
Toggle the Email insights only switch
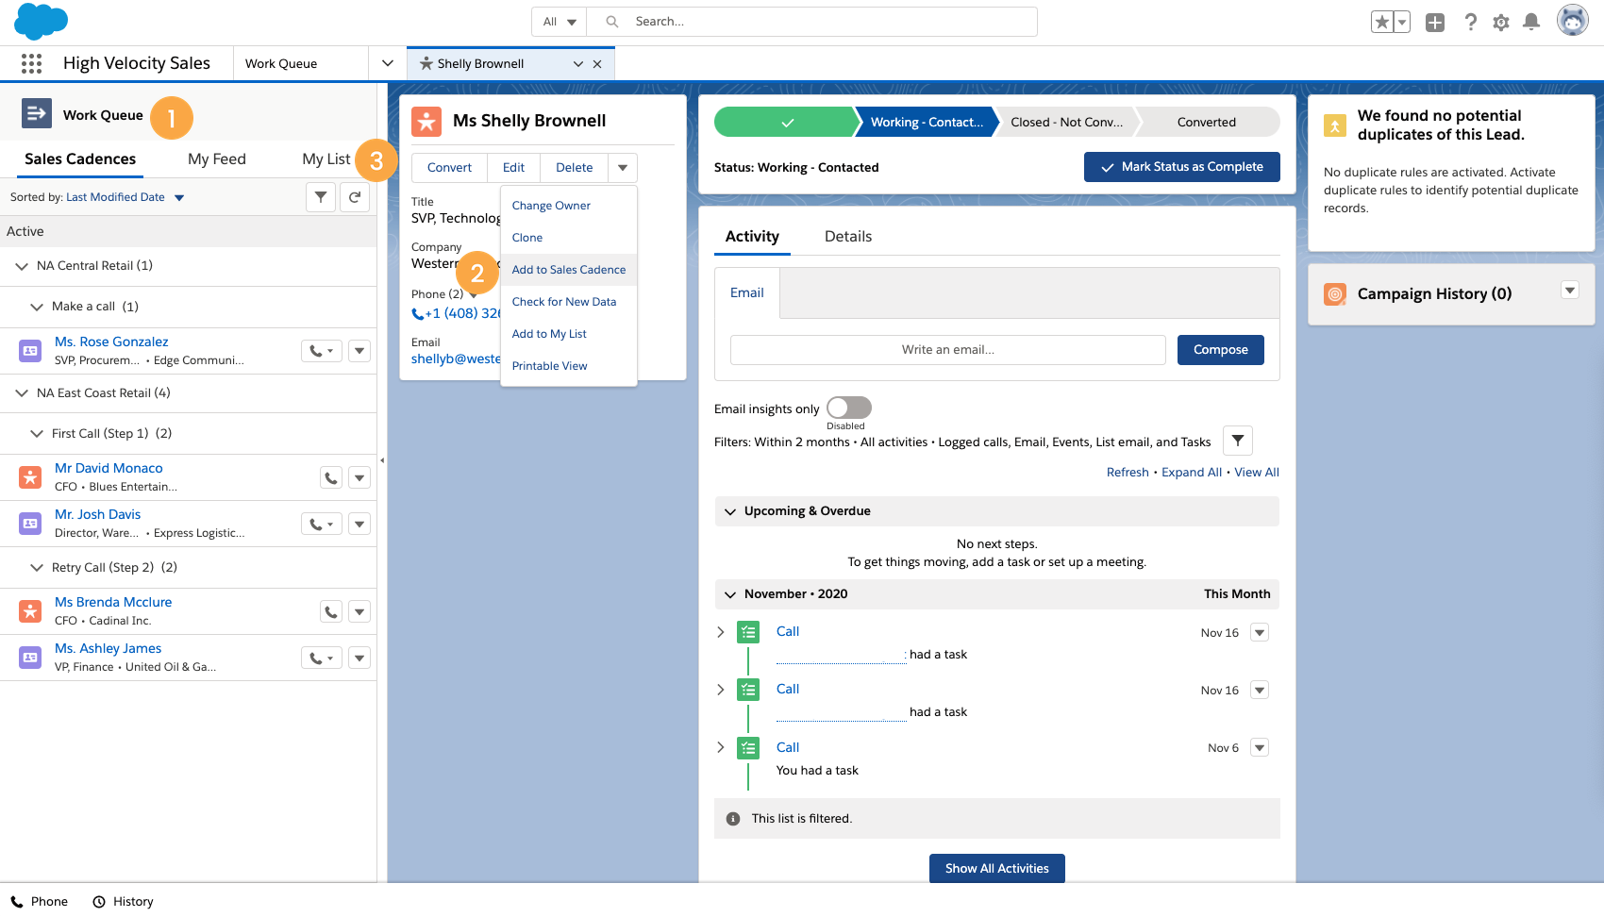[x=849, y=408]
